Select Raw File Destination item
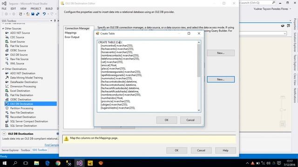Screen dimensions: 298x167 pyautogui.click(x=22, y=113)
